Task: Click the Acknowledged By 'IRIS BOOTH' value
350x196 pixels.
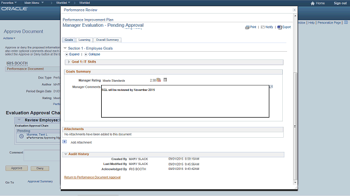Action: click(x=137, y=169)
